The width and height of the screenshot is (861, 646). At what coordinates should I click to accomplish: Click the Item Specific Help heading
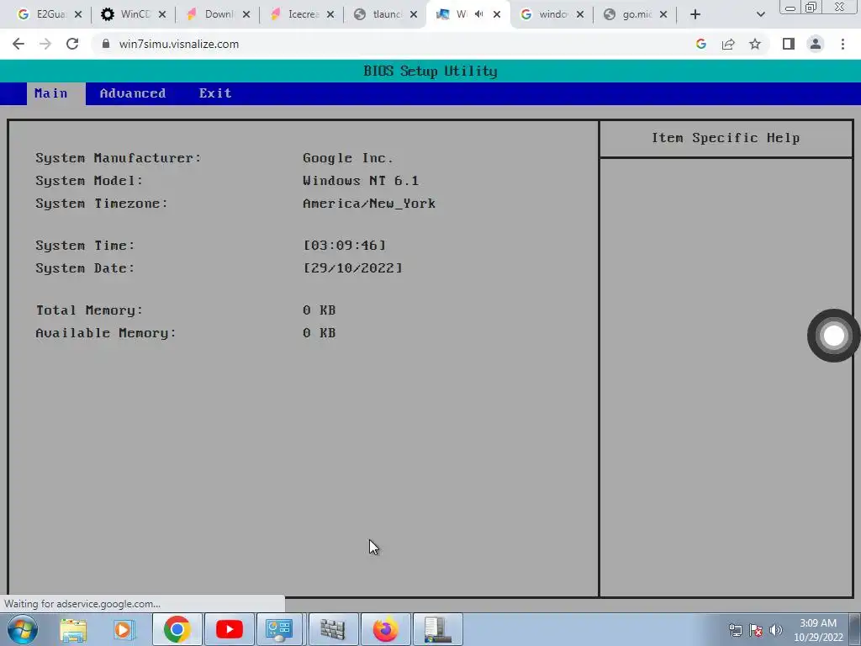(726, 138)
